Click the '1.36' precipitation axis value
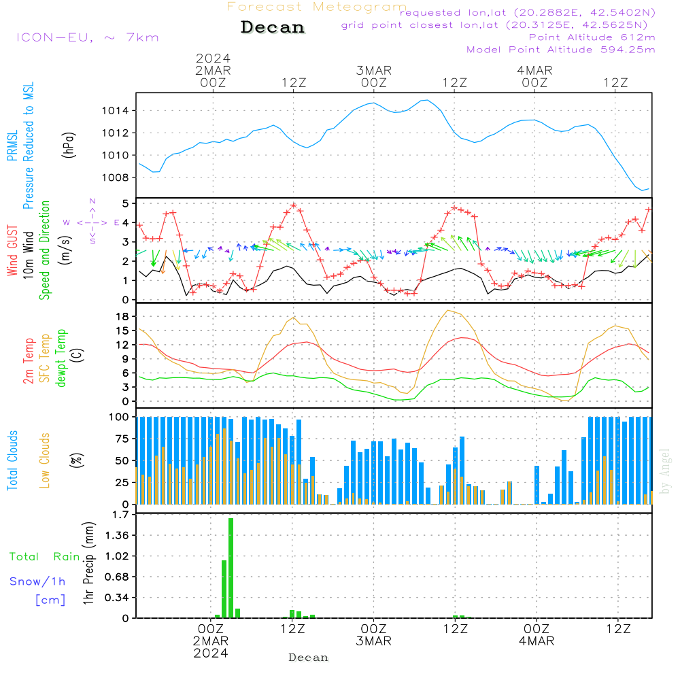Screen dimensions: 680x680 117,536
